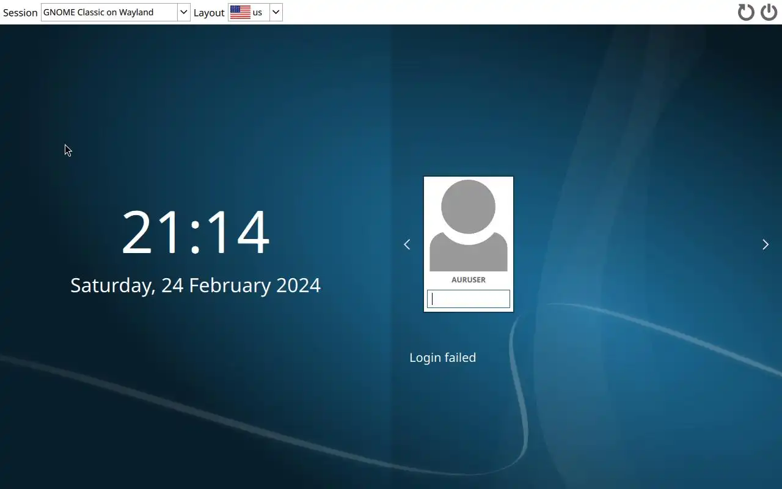Viewport: 782px width, 489px height.
Task: Click the 21:14 clock text
Action: tap(195, 232)
